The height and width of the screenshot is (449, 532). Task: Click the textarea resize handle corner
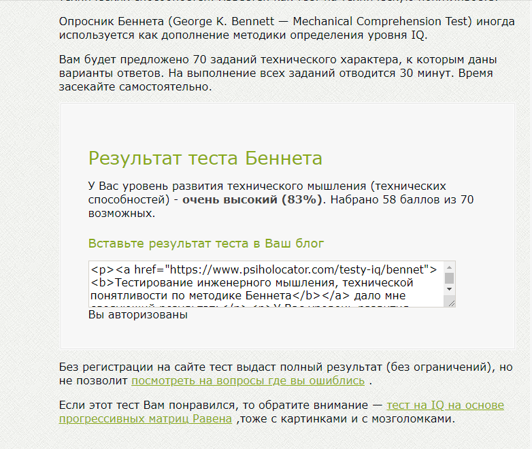[x=451, y=303]
